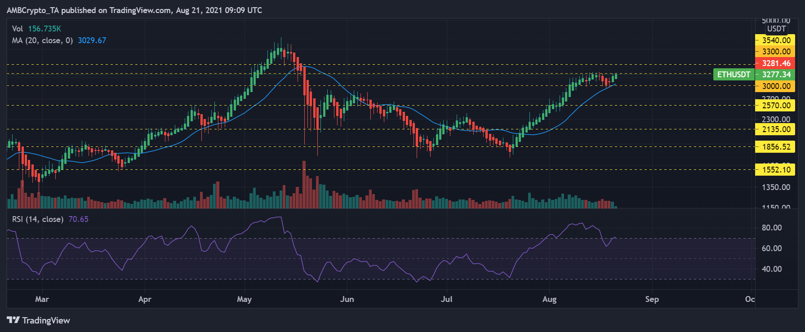Click the Mar label on time axis

[42, 299]
